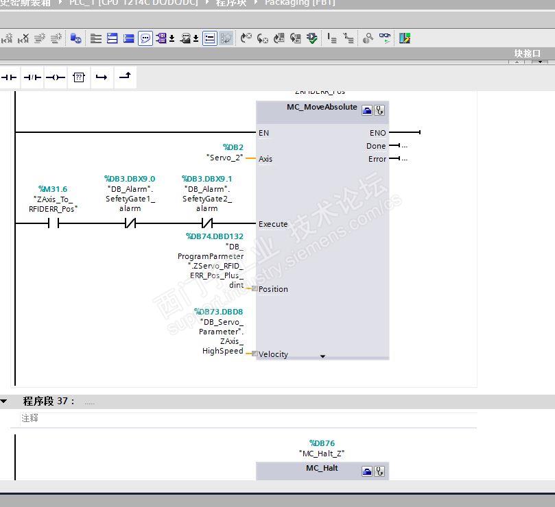
Task: Click the "Servo_2" Axis operand
Action: tap(225, 158)
